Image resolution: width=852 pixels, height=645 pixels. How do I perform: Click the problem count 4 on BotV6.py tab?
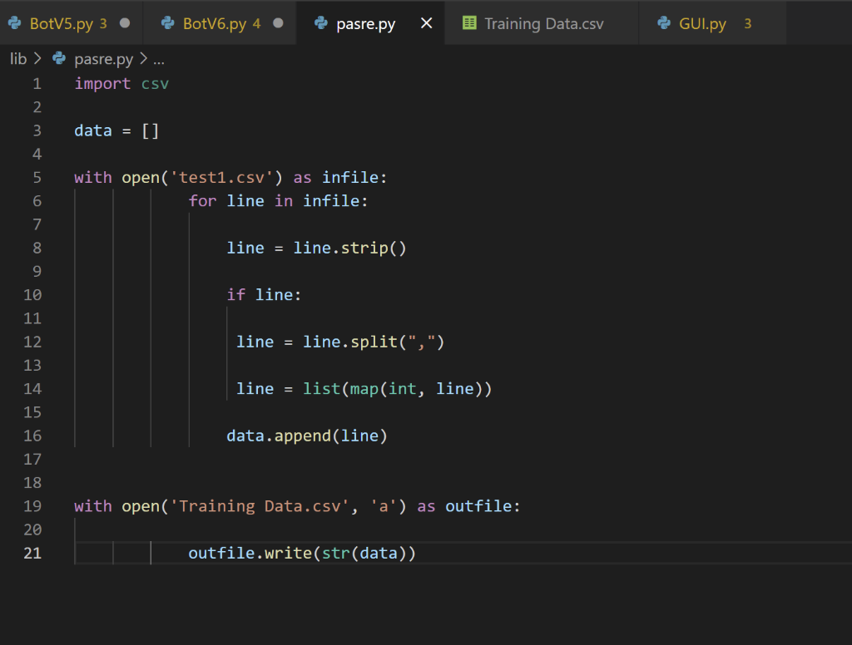coord(256,24)
